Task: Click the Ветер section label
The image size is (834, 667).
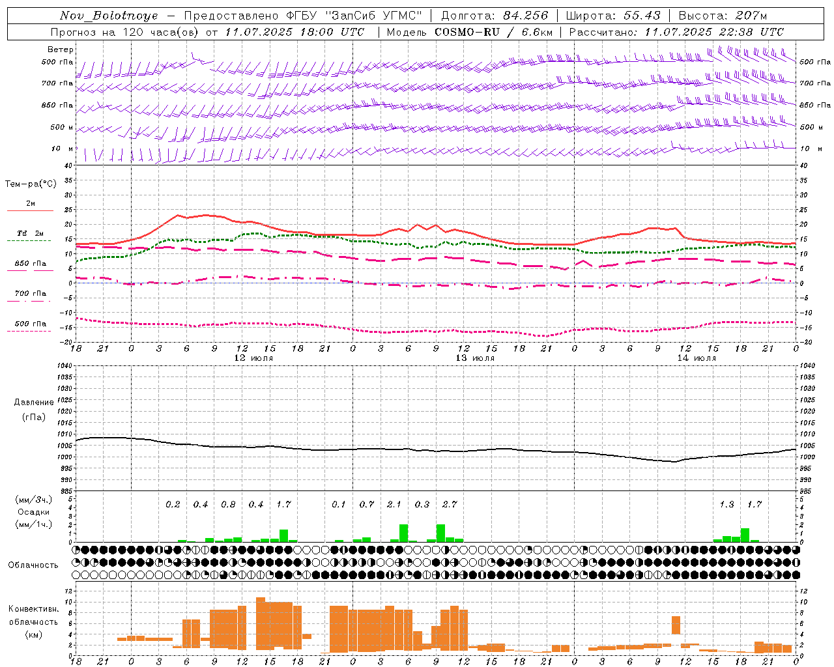Action: pyautogui.click(x=61, y=50)
